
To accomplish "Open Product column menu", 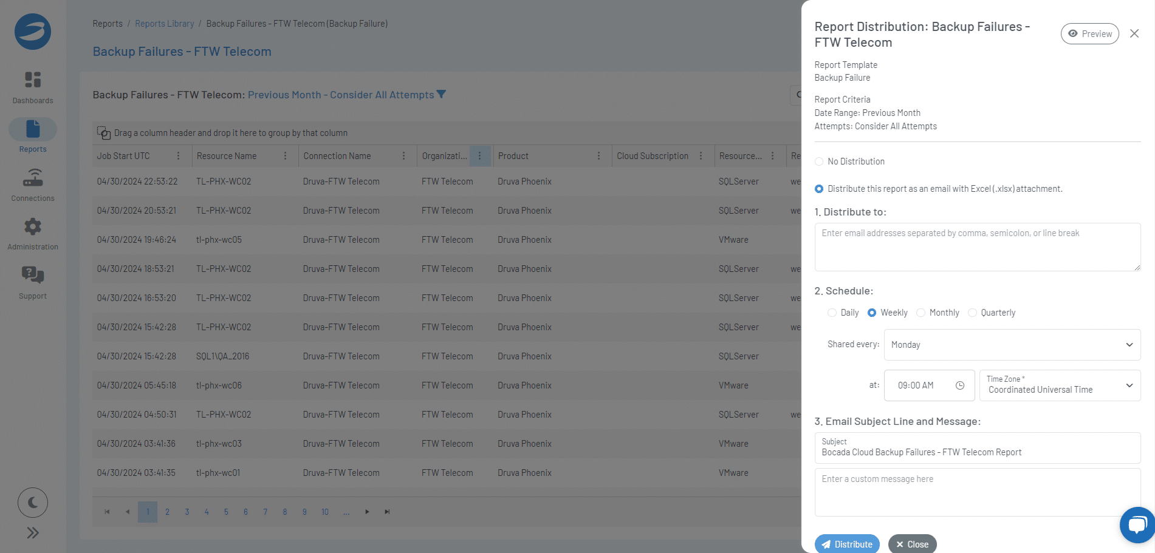I will (598, 156).
